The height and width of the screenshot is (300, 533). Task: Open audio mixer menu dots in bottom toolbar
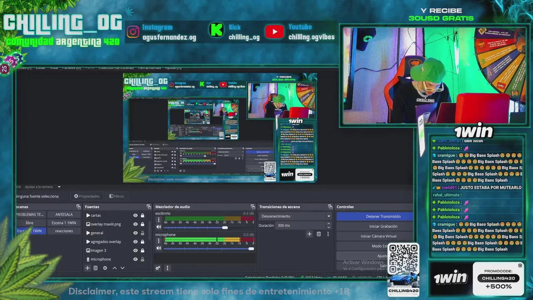pyautogui.click(x=167, y=268)
